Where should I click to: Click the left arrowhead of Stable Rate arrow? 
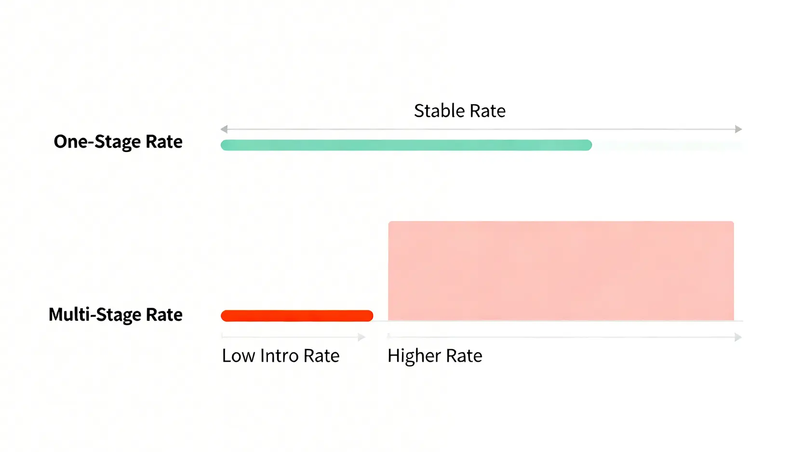[224, 129]
